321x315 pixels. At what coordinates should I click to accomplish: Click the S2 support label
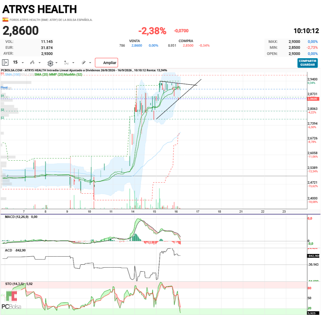(x=2, y=110)
